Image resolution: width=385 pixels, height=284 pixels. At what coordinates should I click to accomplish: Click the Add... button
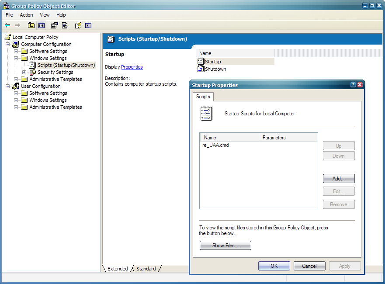point(339,178)
